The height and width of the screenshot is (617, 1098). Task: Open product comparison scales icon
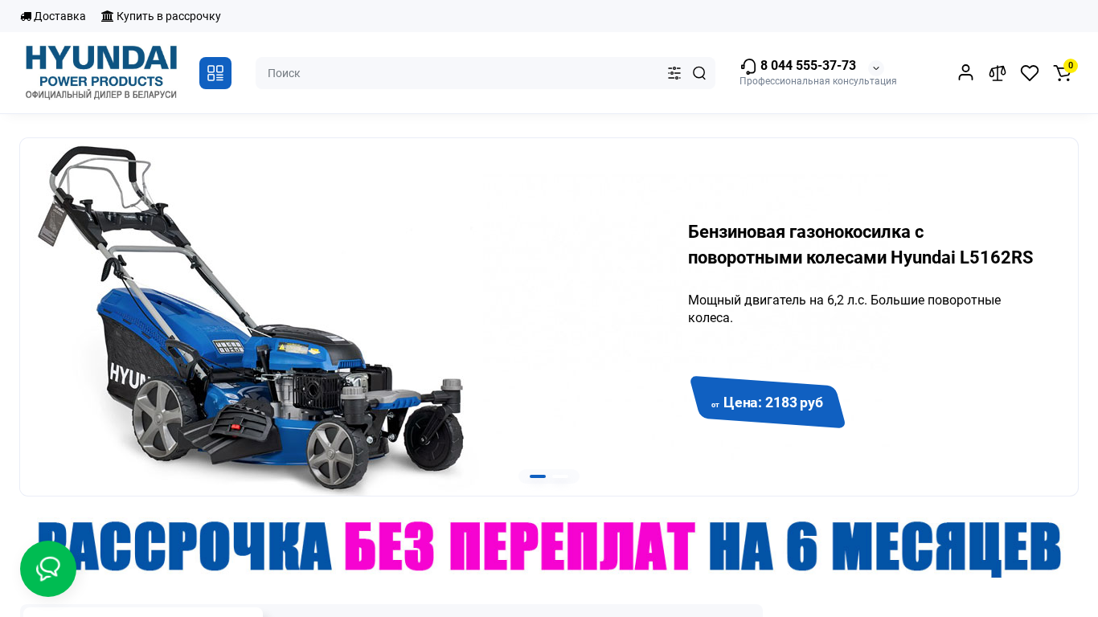point(998,73)
